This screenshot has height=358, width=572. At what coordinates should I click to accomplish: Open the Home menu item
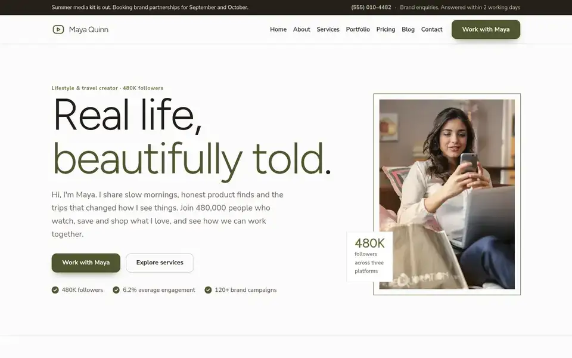(x=278, y=29)
